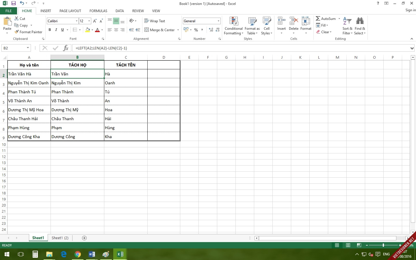The height and width of the screenshot is (260, 416).
Task: Switch to the FORMULAS ribbon tab
Action: 98,11
